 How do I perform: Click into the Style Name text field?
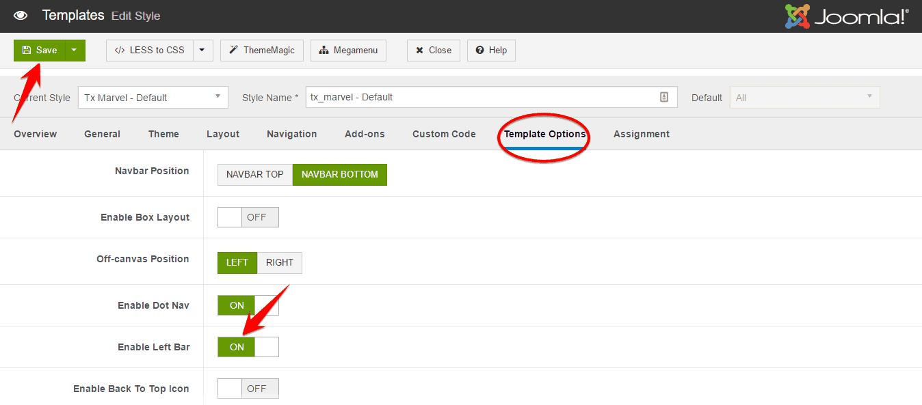coord(479,97)
